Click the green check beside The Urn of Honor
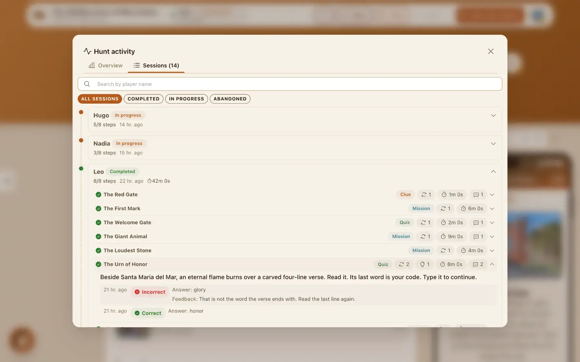 click(x=99, y=265)
